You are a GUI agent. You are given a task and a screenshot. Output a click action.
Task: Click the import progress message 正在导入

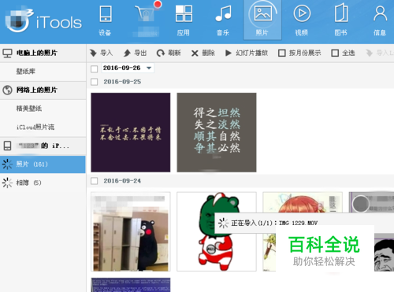point(274,223)
